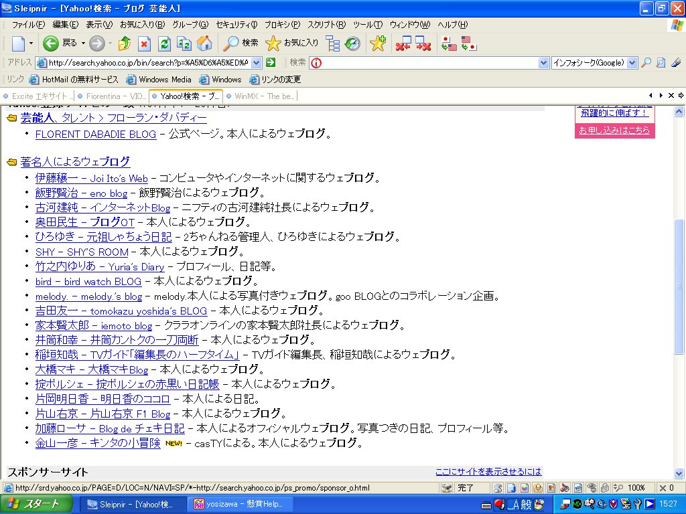This screenshot has height=514, width=686.
Task: Click the IME 般 conversion mode indicator
Action: click(526, 504)
